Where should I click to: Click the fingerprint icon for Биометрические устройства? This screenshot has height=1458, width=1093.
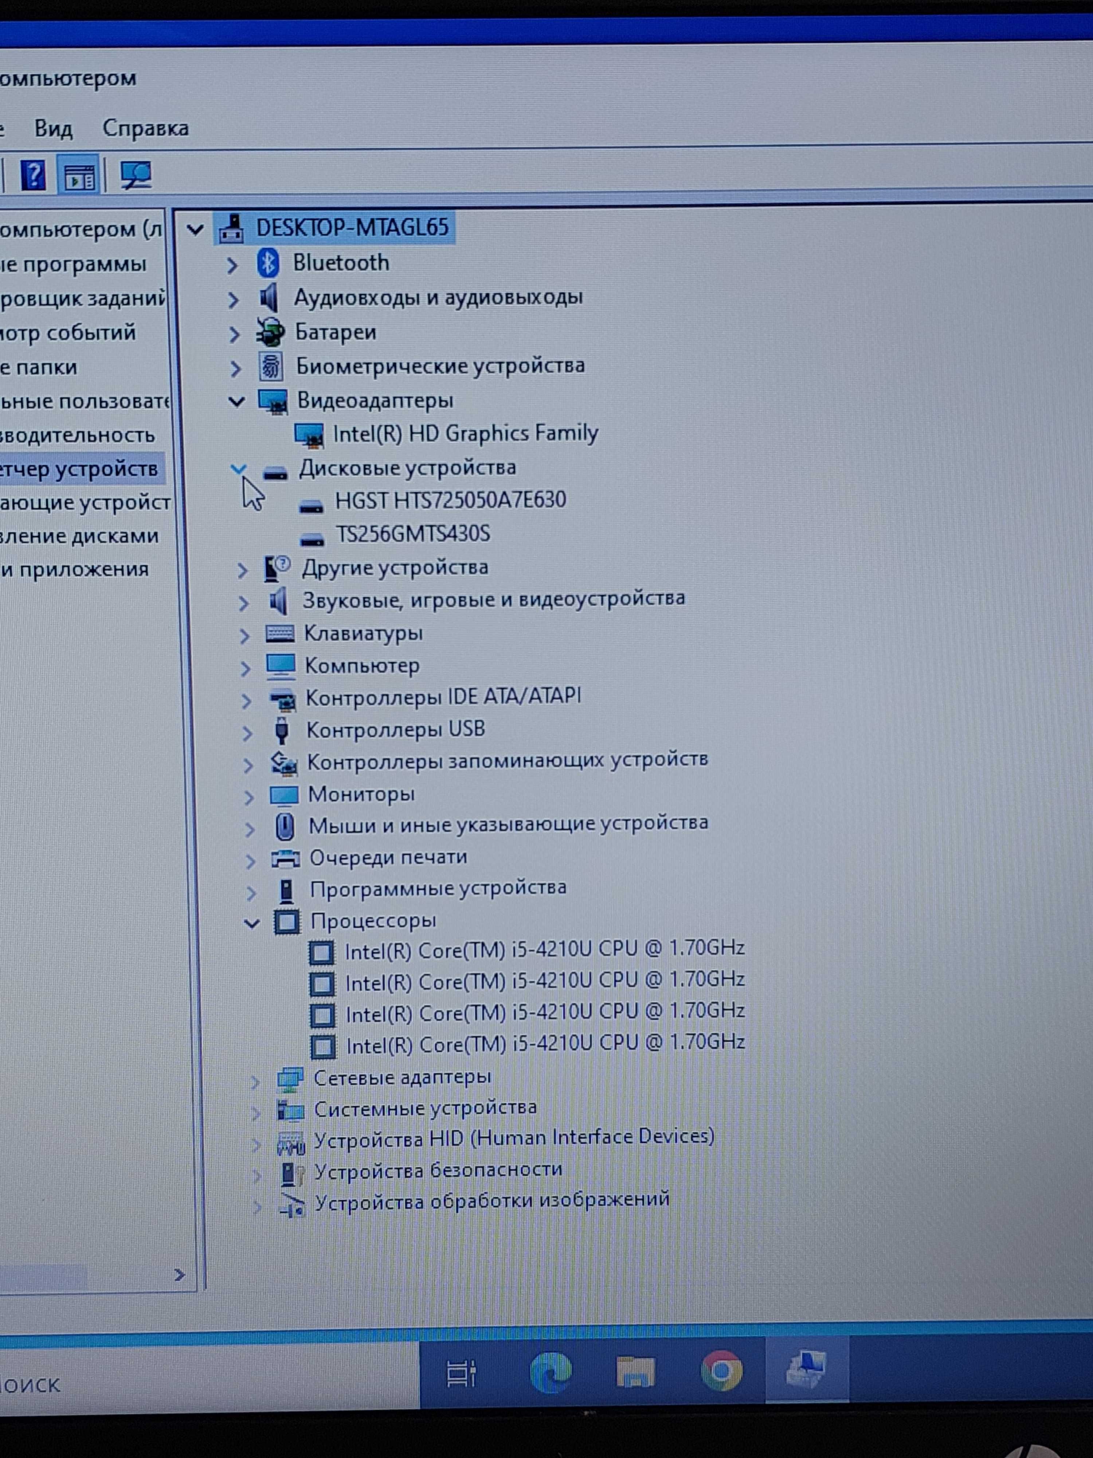[271, 366]
